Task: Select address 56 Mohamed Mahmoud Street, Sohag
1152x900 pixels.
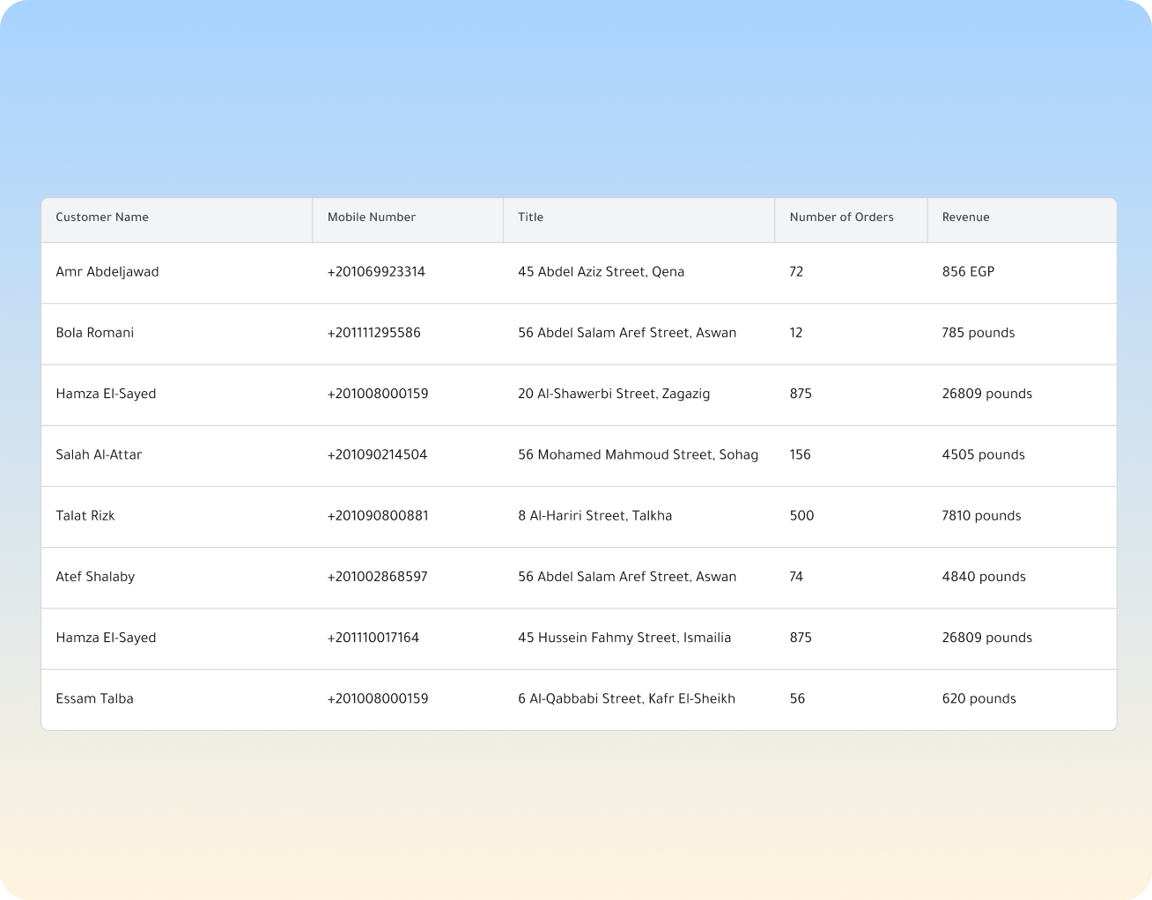Action: (x=638, y=455)
